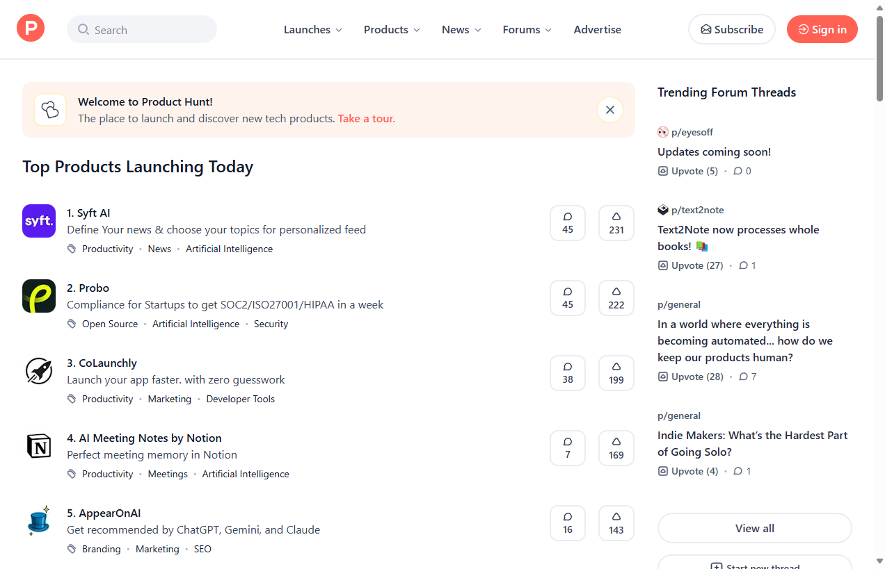Click the Product Hunt logo
The height and width of the screenshot is (569, 885).
point(30,28)
